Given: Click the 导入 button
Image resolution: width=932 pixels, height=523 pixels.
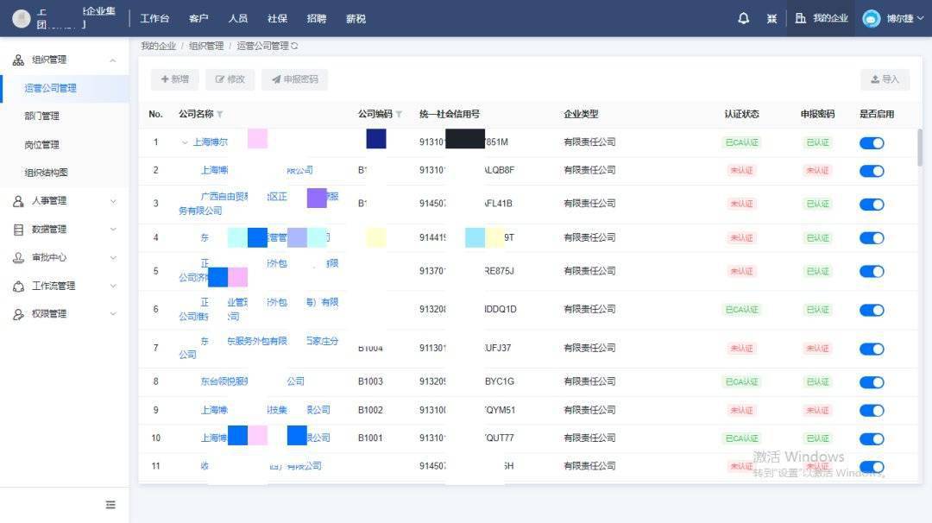Looking at the screenshot, I should click(885, 79).
